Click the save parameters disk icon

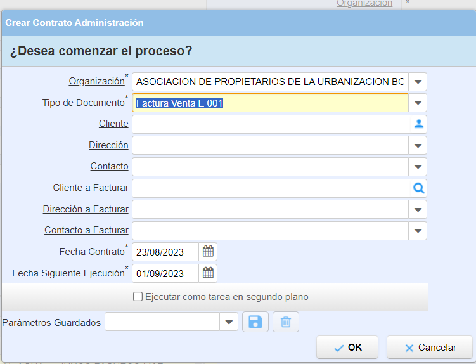255,322
